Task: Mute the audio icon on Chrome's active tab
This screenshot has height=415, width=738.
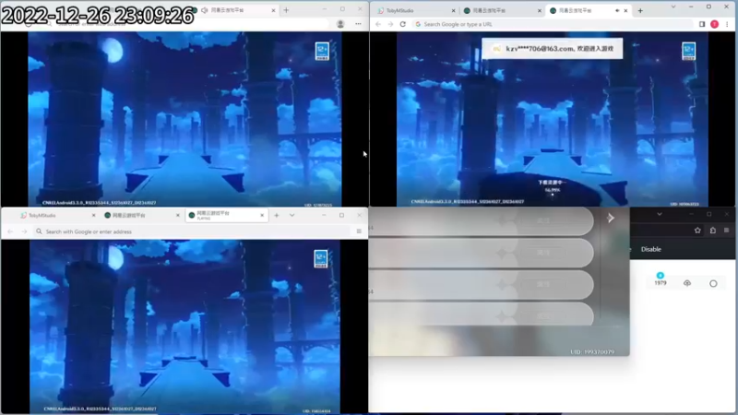Action: pyautogui.click(x=617, y=10)
